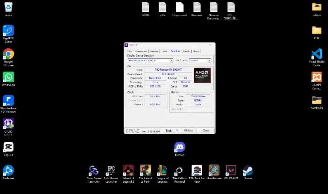The height and width of the screenshot is (194, 328).
Task: Open Glow Games Launcher shortcut
Action: [94, 174]
